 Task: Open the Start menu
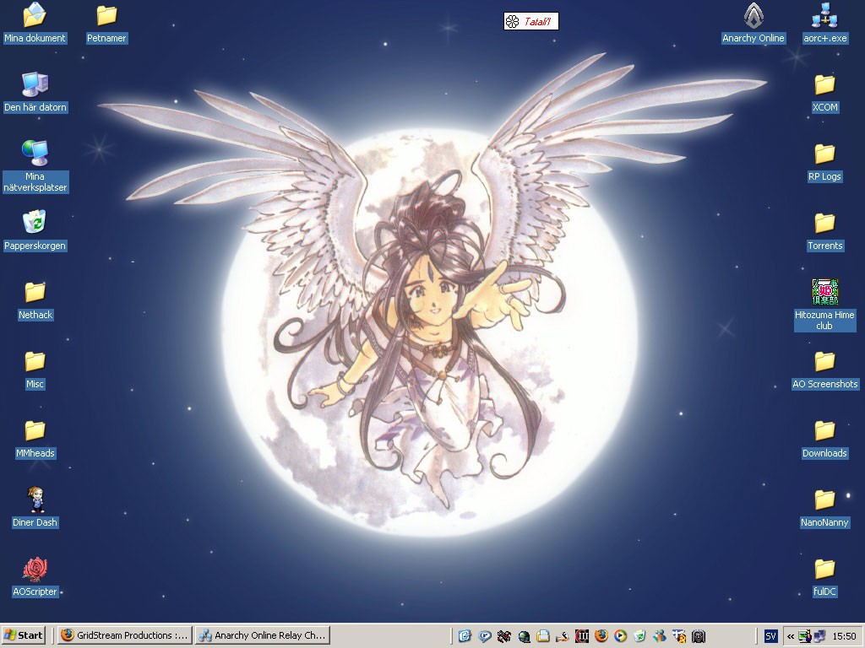click(24, 635)
